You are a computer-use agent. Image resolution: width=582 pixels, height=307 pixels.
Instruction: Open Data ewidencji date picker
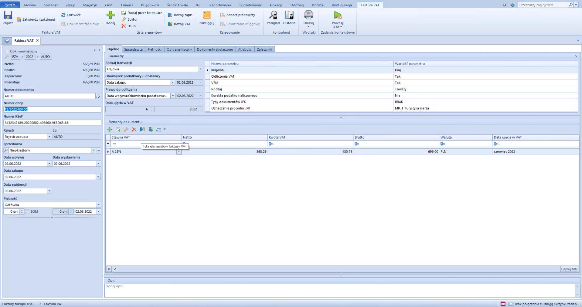tap(49, 191)
